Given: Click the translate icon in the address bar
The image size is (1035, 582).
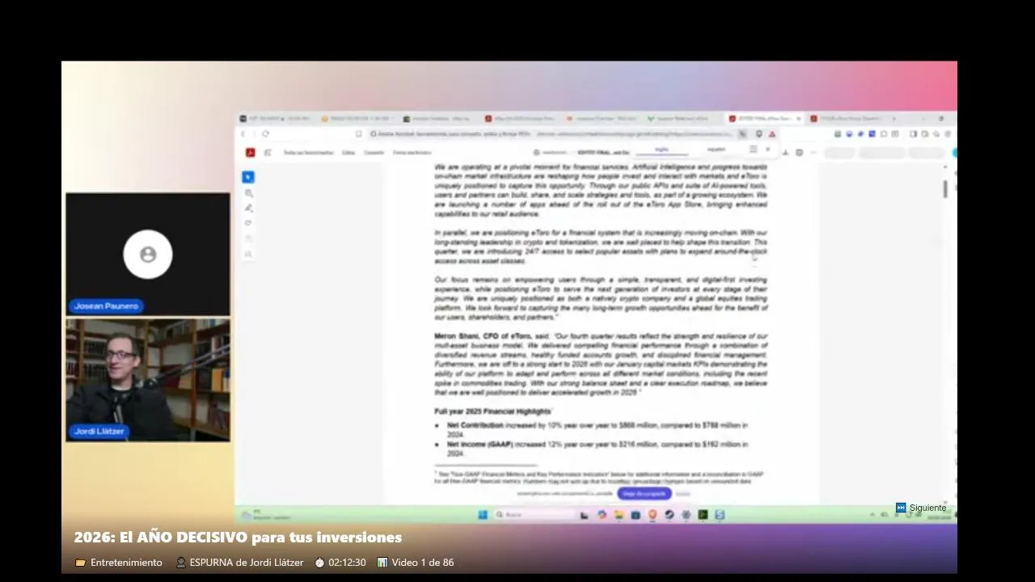Looking at the screenshot, I should click(x=742, y=134).
